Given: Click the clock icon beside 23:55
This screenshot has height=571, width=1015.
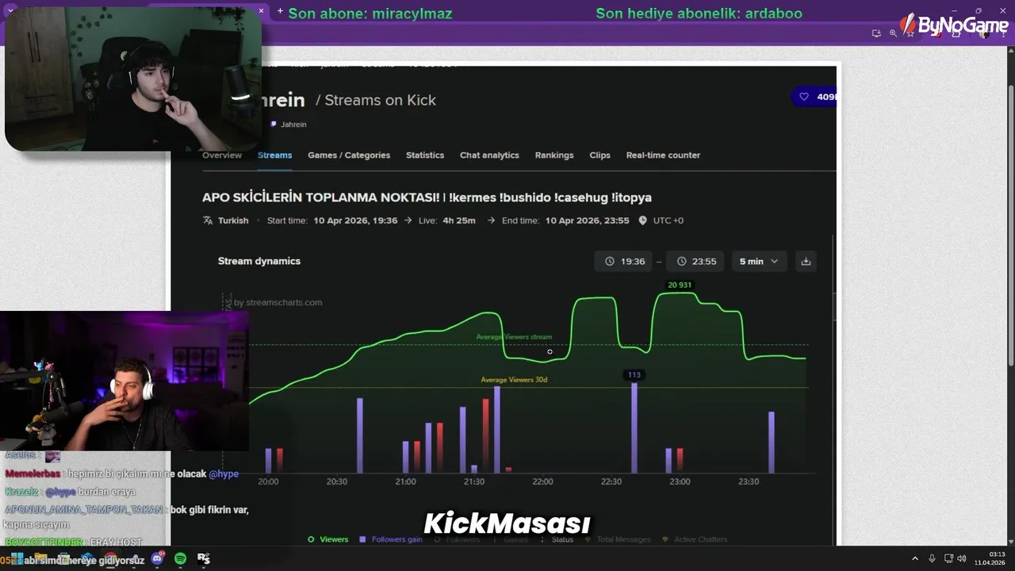Looking at the screenshot, I should coord(682,261).
